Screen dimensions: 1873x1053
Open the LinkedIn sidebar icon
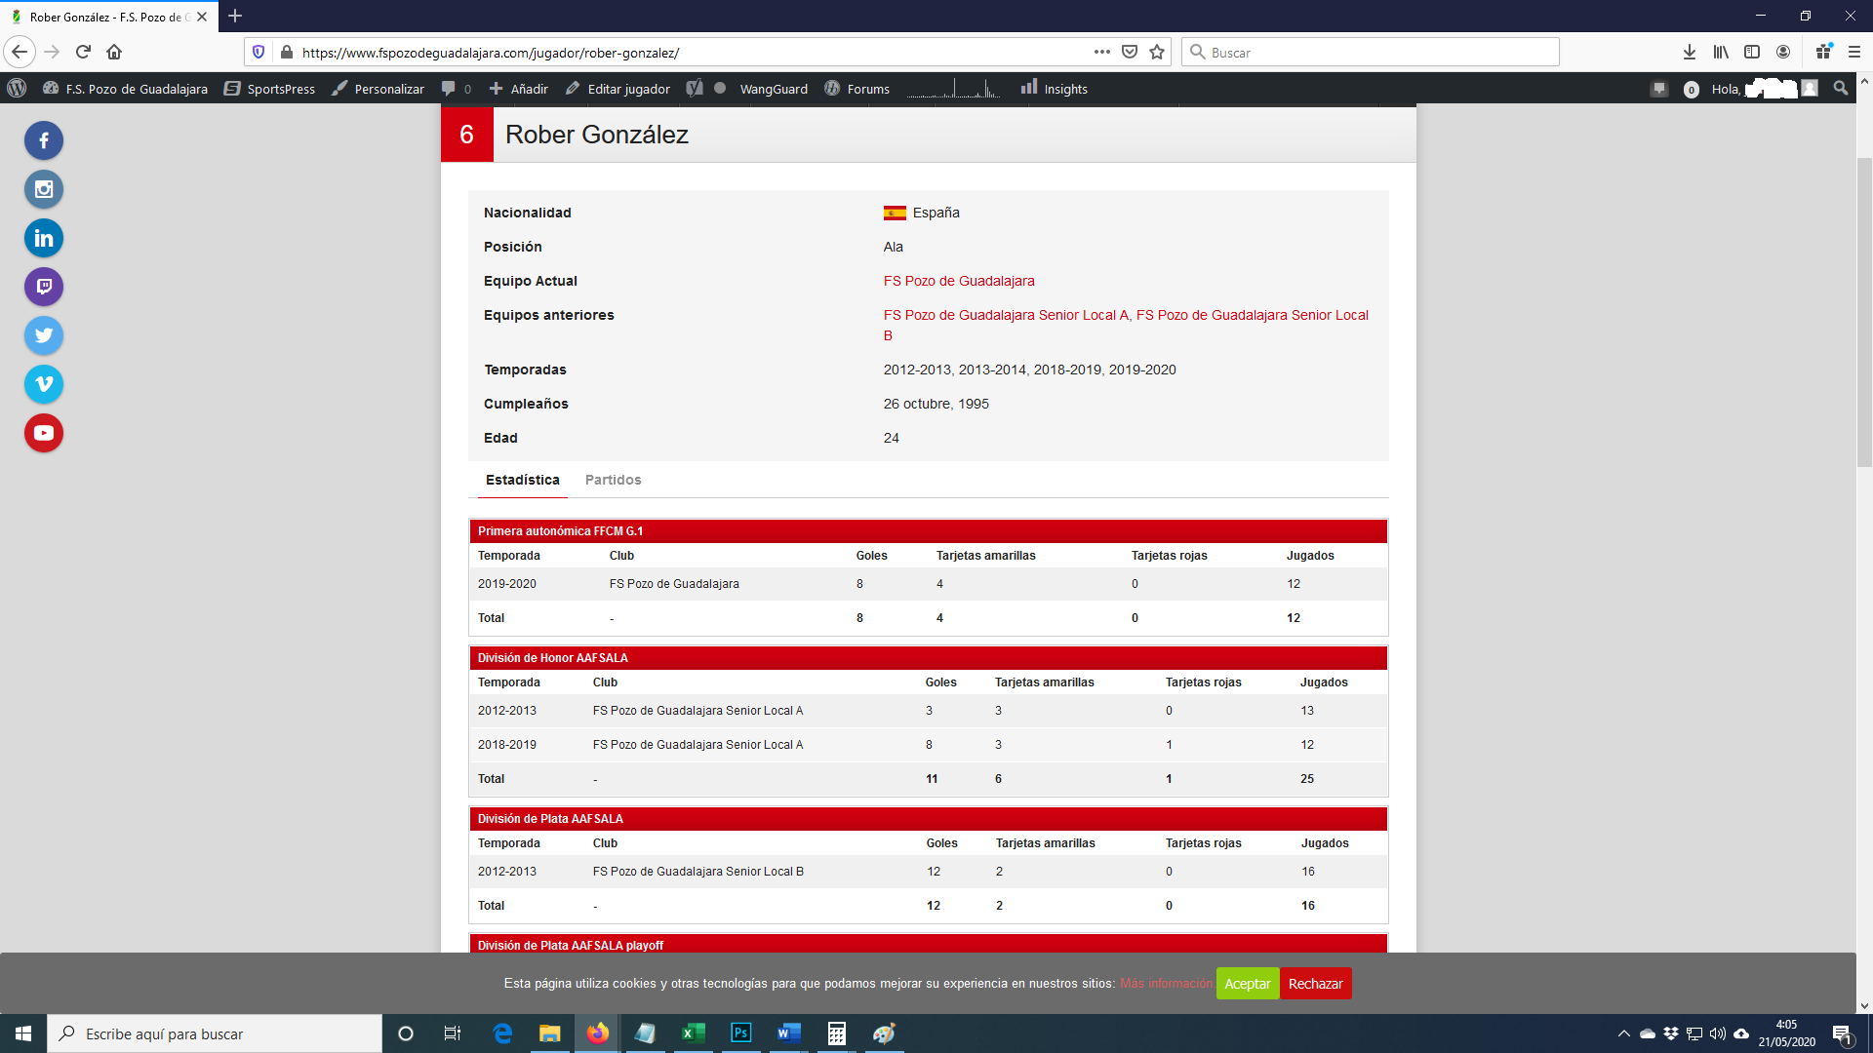coord(44,238)
